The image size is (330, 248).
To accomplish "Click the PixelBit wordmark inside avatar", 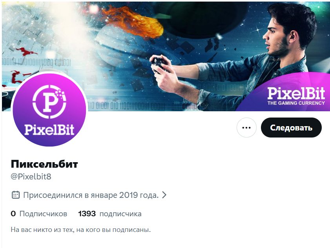I will pyautogui.click(x=49, y=129).
